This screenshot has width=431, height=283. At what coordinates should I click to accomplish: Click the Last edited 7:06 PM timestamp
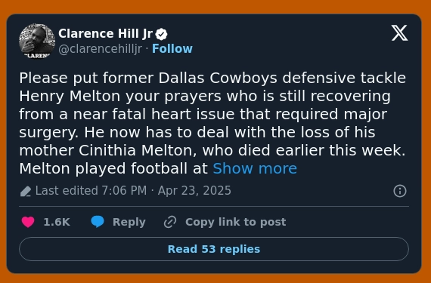(x=91, y=191)
